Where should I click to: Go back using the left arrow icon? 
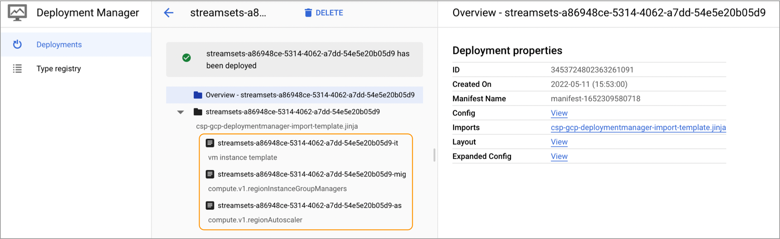(x=168, y=13)
